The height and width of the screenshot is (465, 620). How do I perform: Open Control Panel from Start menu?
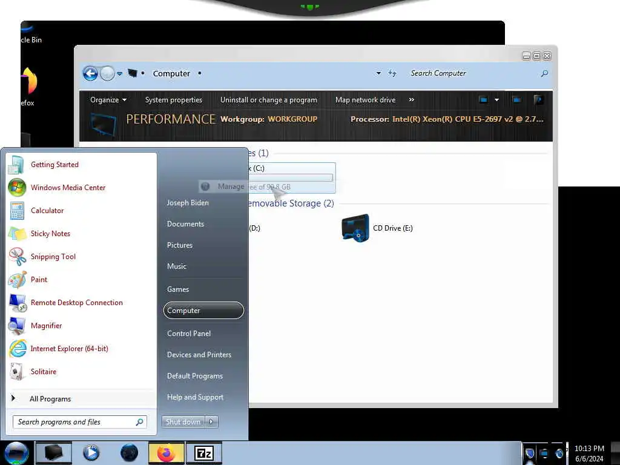tap(189, 334)
